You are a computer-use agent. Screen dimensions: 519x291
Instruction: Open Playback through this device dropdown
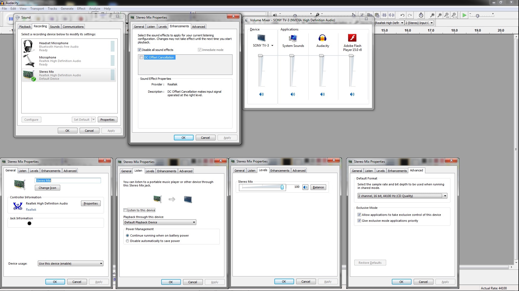coord(160,222)
